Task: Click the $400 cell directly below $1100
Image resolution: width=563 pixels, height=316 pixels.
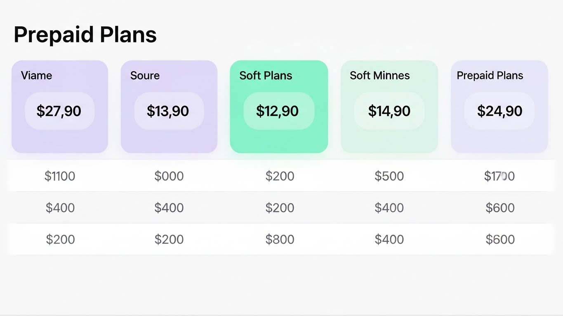Action: [60, 208]
